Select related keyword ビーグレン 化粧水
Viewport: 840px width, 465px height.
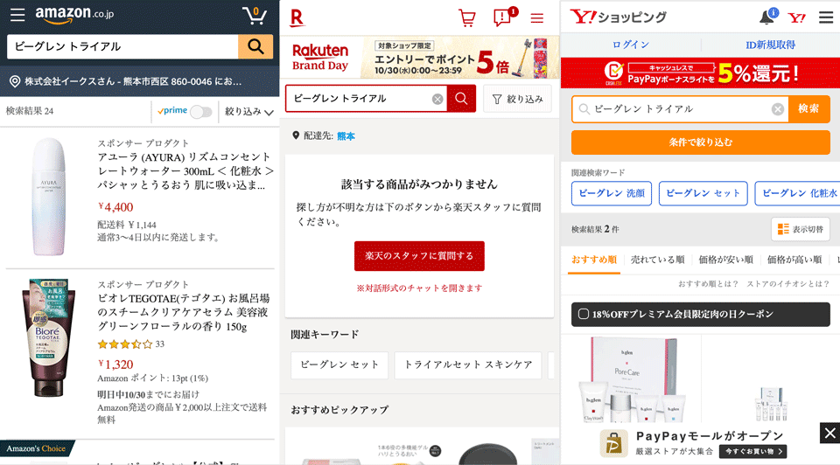[x=798, y=193]
